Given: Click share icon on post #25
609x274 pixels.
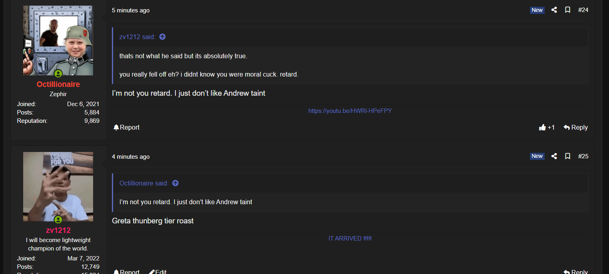Looking at the screenshot, I should coord(554,156).
